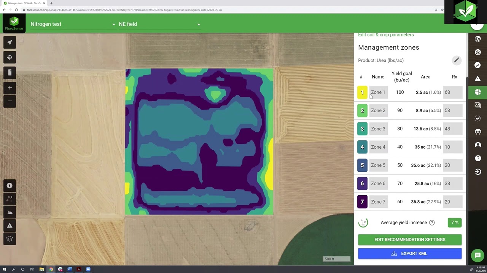
Task: Open the field info icon
Action: (10, 185)
